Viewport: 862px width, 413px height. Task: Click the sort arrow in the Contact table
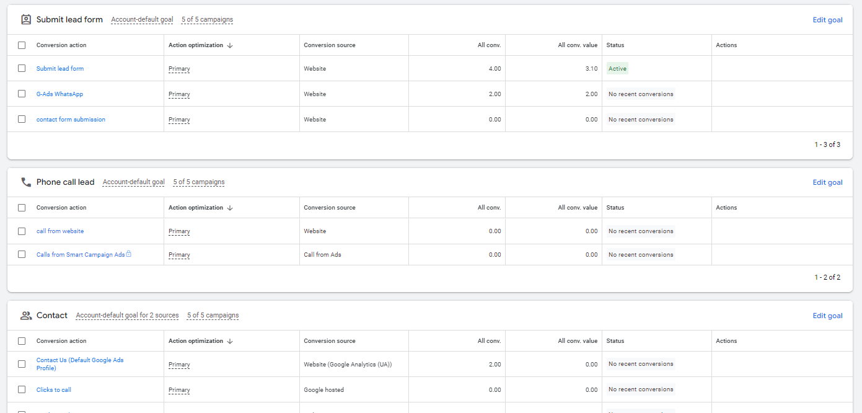(x=230, y=341)
